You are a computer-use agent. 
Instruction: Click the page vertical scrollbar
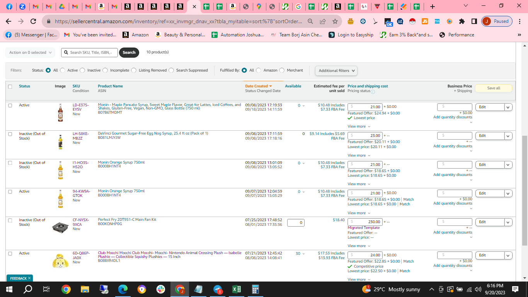(525, 190)
